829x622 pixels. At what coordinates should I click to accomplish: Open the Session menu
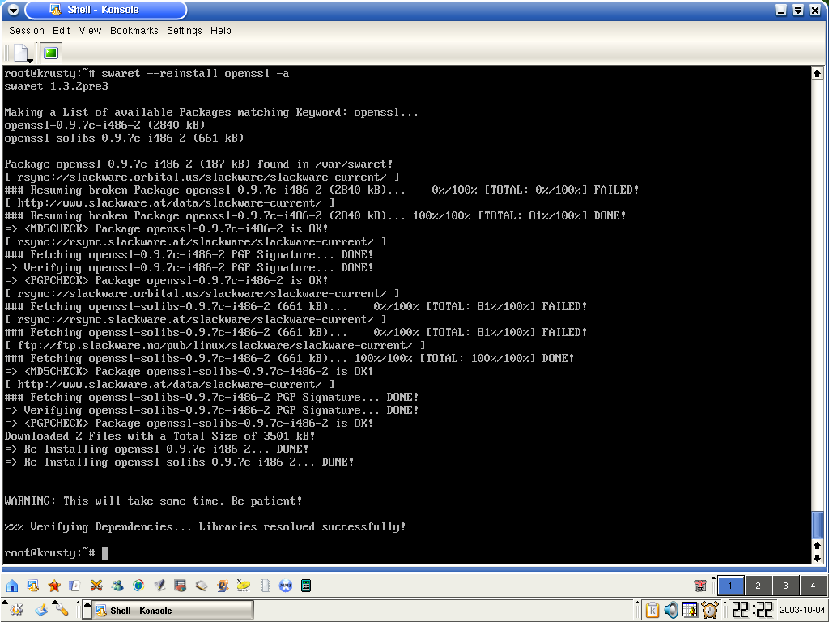pyautogui.click(x=27, y=31)
